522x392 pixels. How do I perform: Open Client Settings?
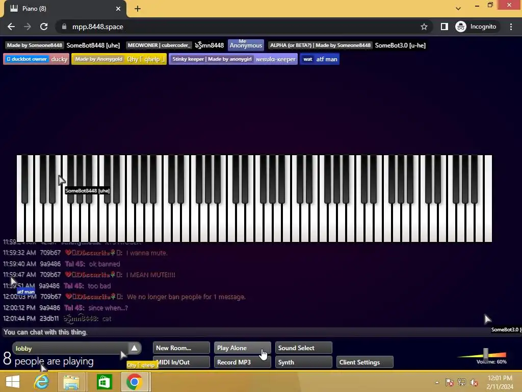[365, 362]
